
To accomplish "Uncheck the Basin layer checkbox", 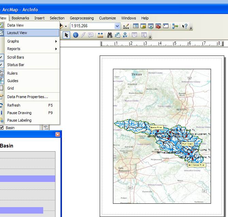I will [2, 128].
